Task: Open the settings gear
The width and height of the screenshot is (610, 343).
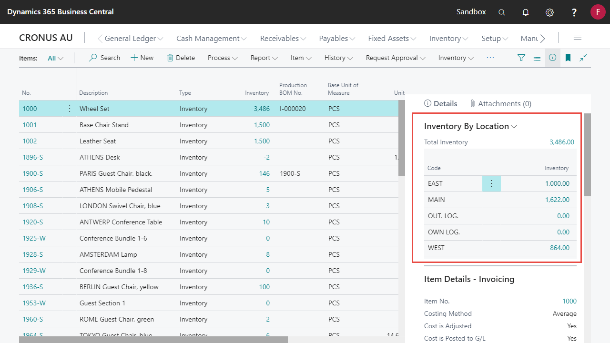Action: 549,12
